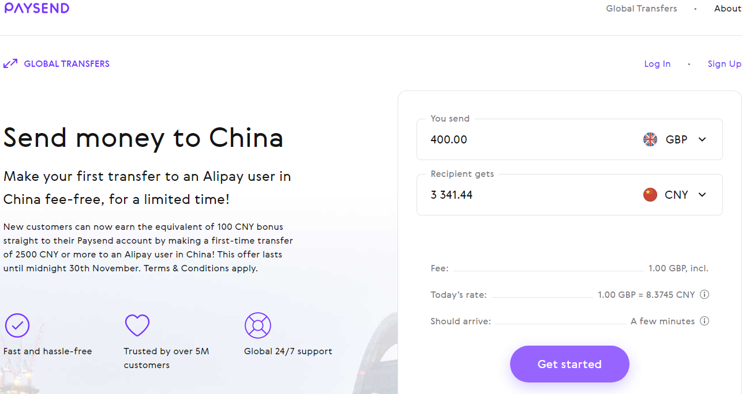Open the GBP currency dropdown

pos(702,139)
